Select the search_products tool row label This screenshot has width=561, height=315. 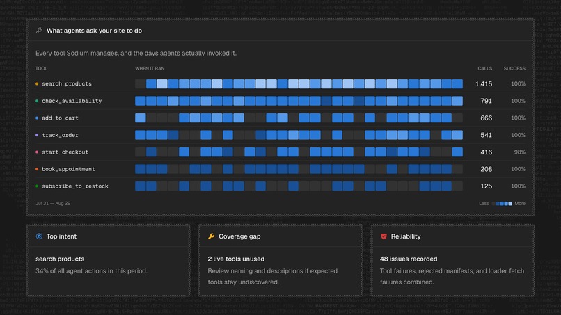67,83
